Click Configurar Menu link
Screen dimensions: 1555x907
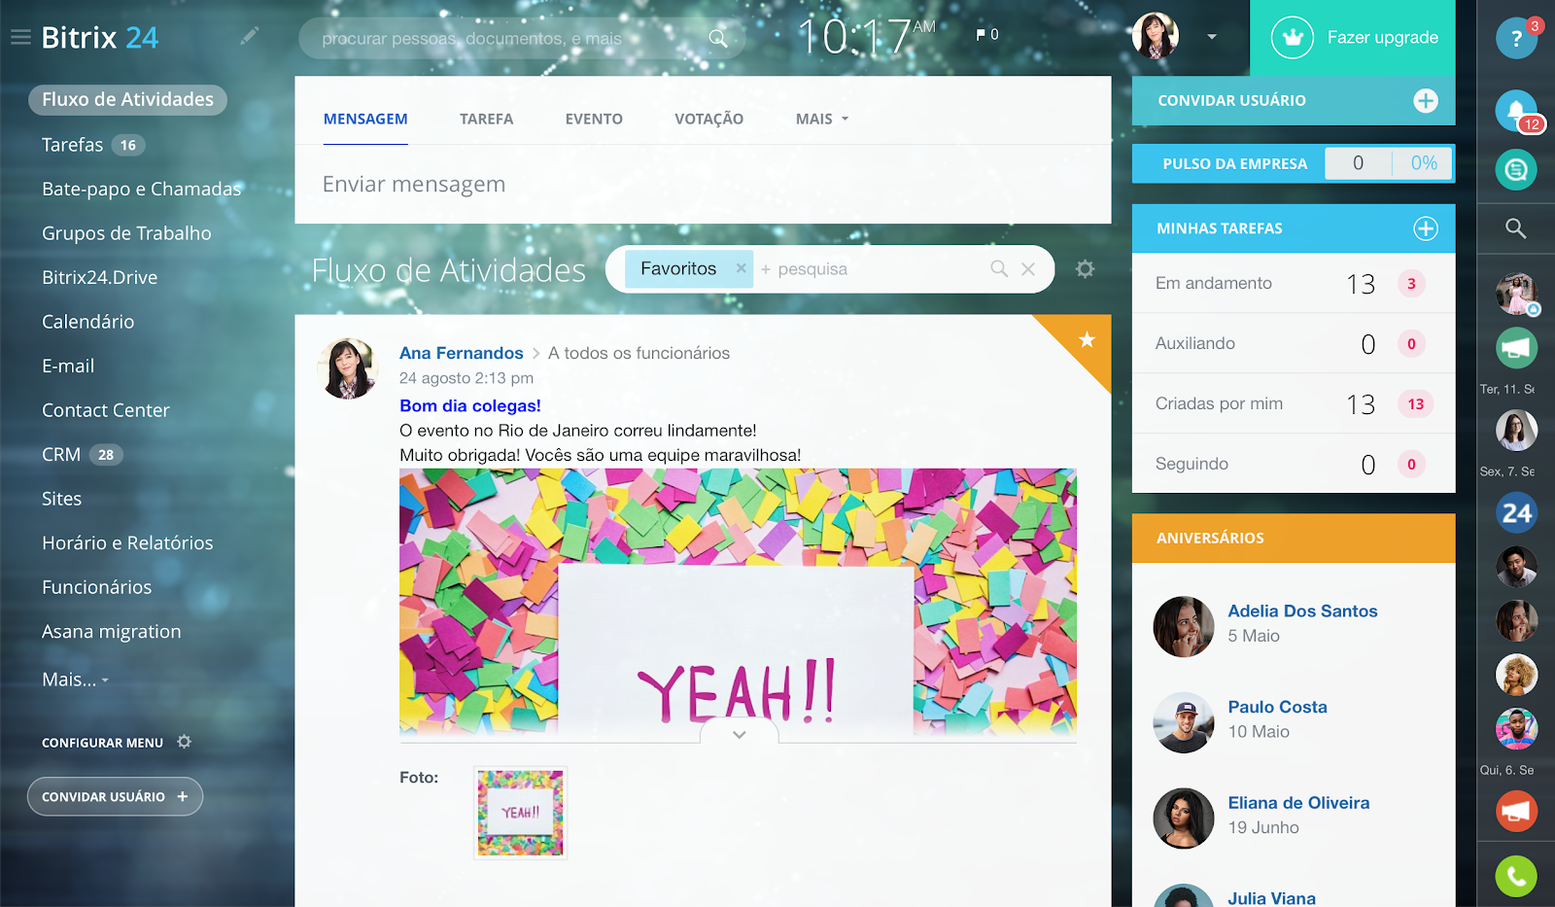(102, 743)
